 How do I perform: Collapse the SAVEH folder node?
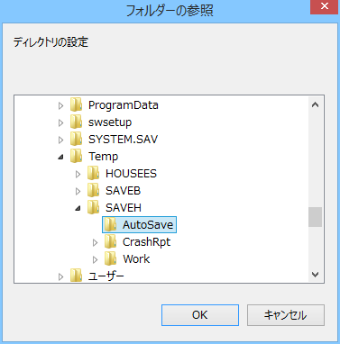pyautogui.click(x=78, y=208)
